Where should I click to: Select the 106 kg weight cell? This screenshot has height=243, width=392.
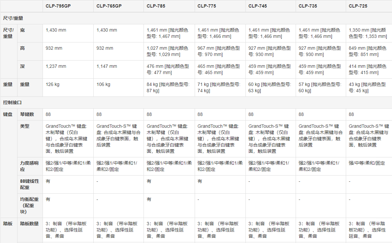[119, 88]
